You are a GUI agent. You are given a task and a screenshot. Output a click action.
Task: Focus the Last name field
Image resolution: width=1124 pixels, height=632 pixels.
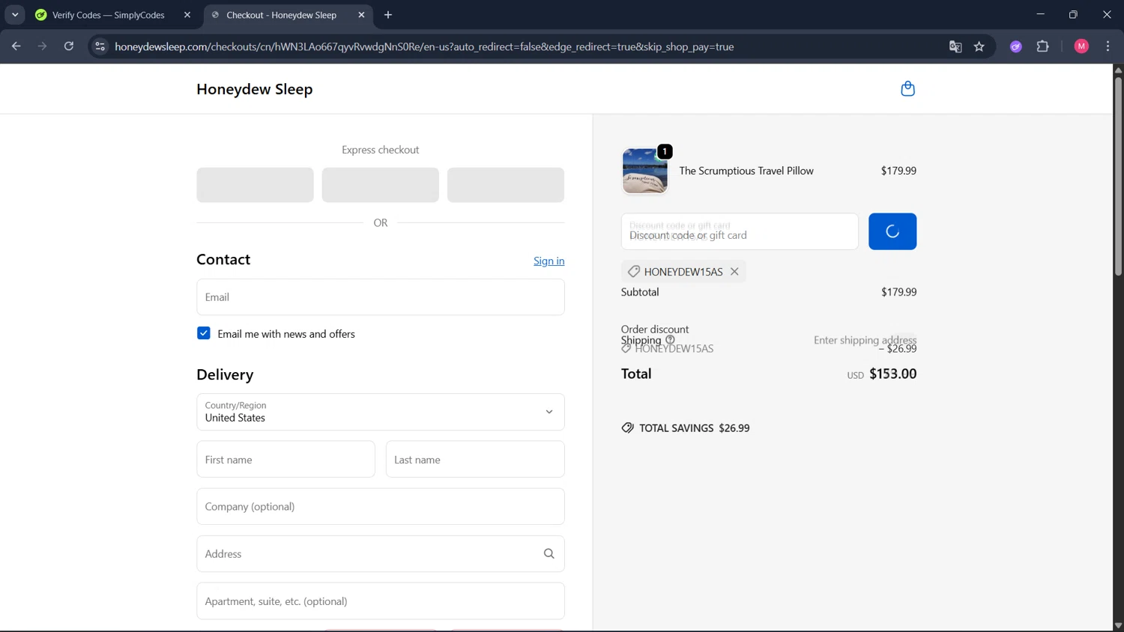tap(475, 459)
